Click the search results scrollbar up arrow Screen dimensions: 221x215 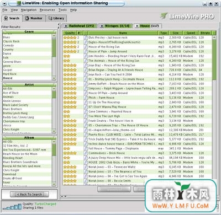pyautogui.click(x=214, y=37)
